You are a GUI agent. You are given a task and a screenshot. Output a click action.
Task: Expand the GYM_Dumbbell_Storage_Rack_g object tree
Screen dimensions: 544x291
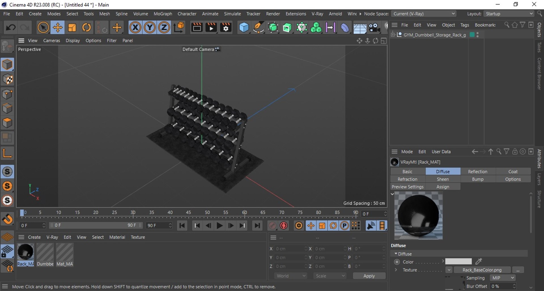[393, 35]
